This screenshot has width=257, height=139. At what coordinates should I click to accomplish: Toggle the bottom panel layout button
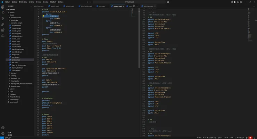238,2
